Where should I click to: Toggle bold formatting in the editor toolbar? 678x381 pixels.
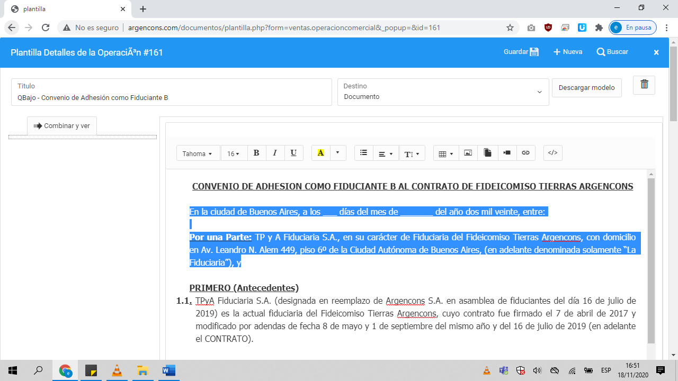pyautogui.click(x=256, y=153)
